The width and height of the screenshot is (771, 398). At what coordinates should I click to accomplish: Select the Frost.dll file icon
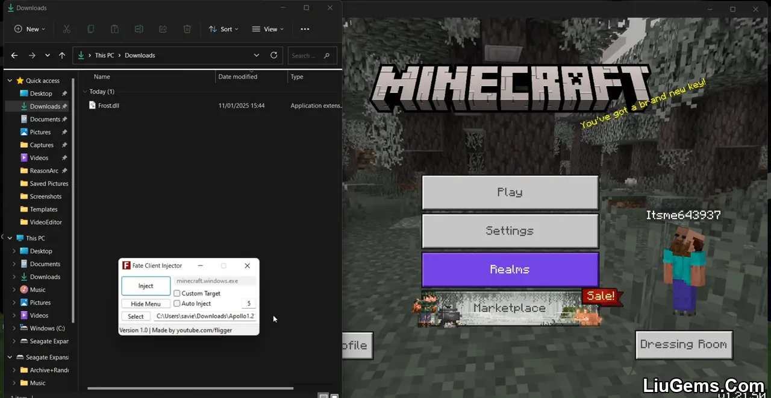click(92, 105)
